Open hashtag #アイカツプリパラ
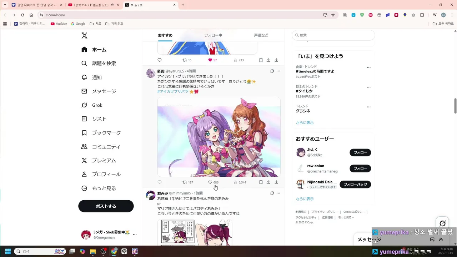 click(x=173, y=91)
